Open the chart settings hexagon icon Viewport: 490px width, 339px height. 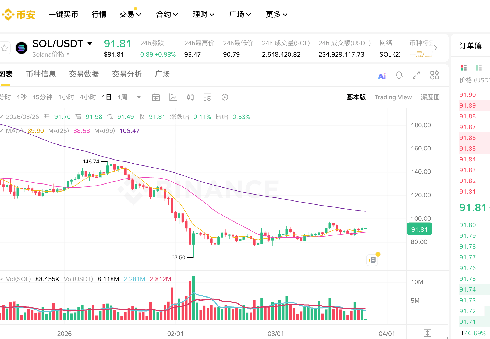pyautogui.click(x=225, y=97)
